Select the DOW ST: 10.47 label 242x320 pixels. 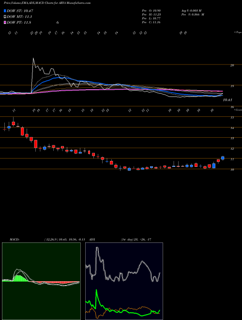click(20, 11)
